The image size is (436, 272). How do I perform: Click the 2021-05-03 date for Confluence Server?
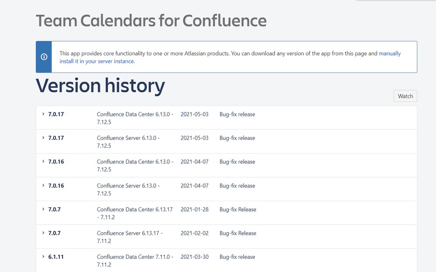click(x=194, y=138)
